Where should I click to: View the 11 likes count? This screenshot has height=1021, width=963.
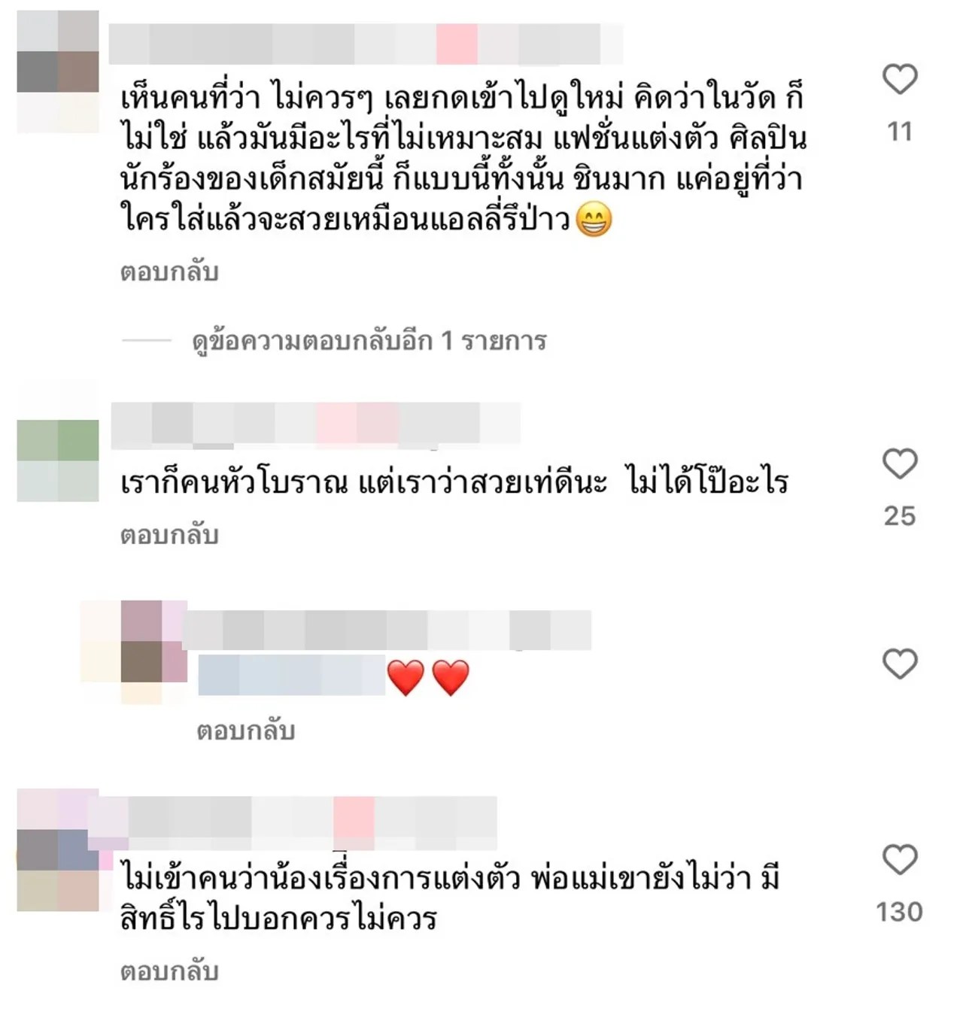point(900,132)
